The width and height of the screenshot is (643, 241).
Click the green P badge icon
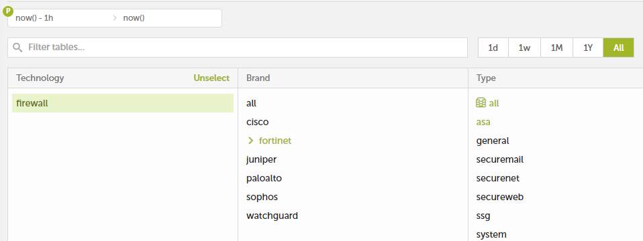point(8,11)
